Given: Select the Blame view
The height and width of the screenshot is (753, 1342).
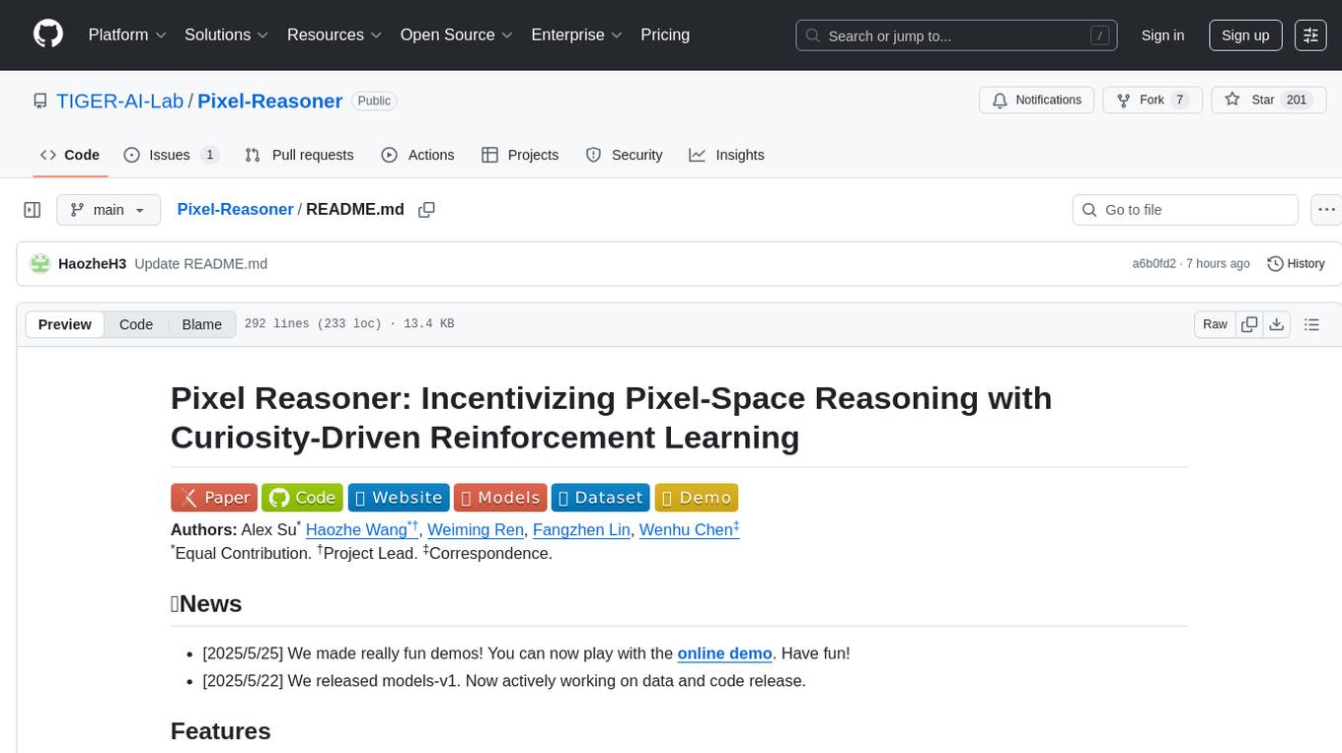Looking at the screenshot, I should click(x=201, y=324).
